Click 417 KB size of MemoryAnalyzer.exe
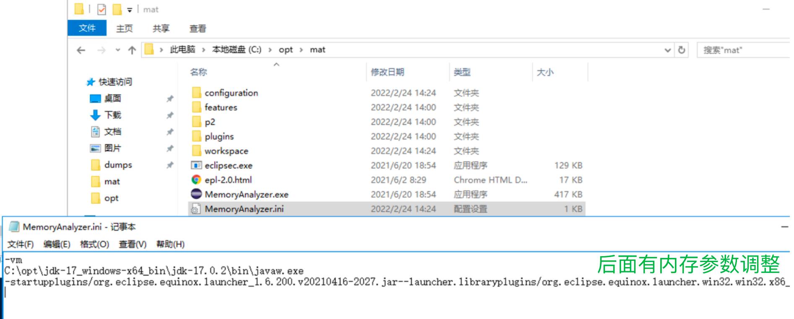 click(x=568, y=194)
